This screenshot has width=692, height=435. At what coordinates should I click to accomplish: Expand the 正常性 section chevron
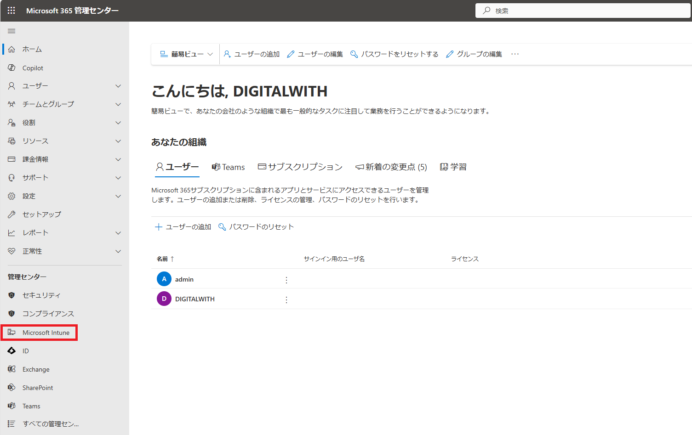pyautogui.click(x=118, y=251)
